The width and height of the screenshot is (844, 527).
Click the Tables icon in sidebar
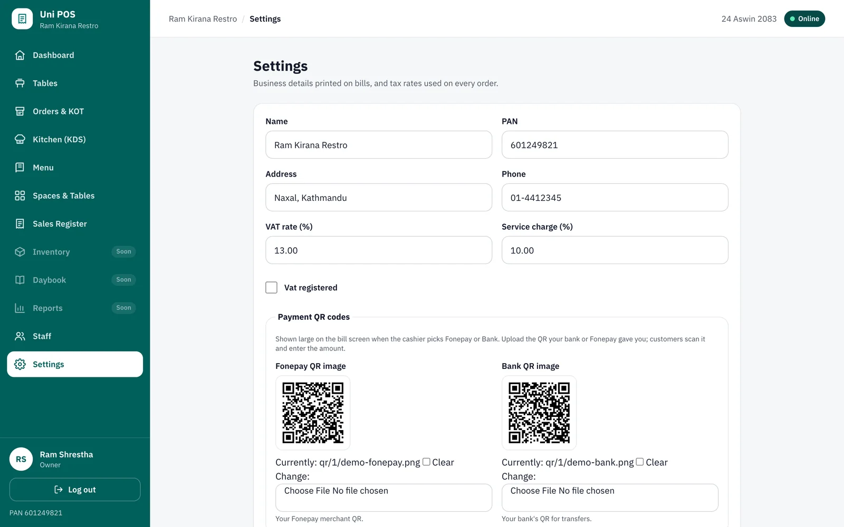point(20,83)
